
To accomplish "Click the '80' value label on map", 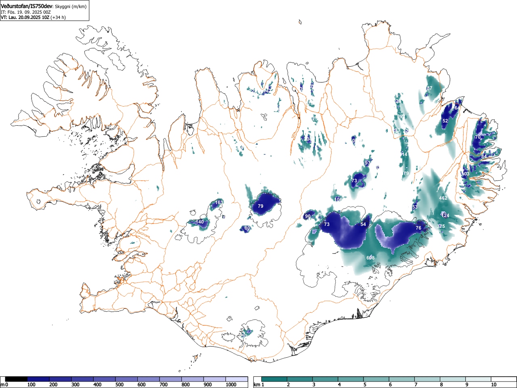I will tap(247, 228).
